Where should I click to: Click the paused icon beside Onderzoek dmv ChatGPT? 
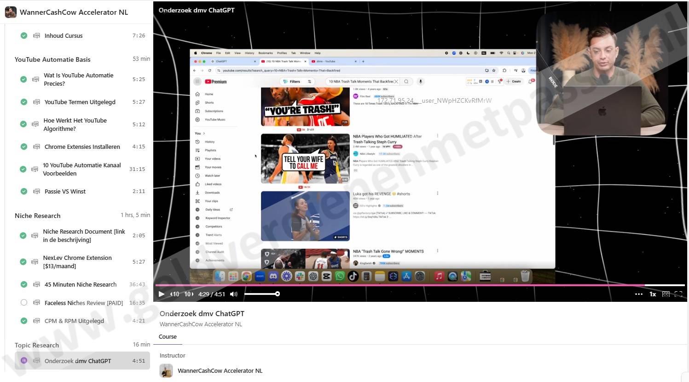click(x=24, y=361)
